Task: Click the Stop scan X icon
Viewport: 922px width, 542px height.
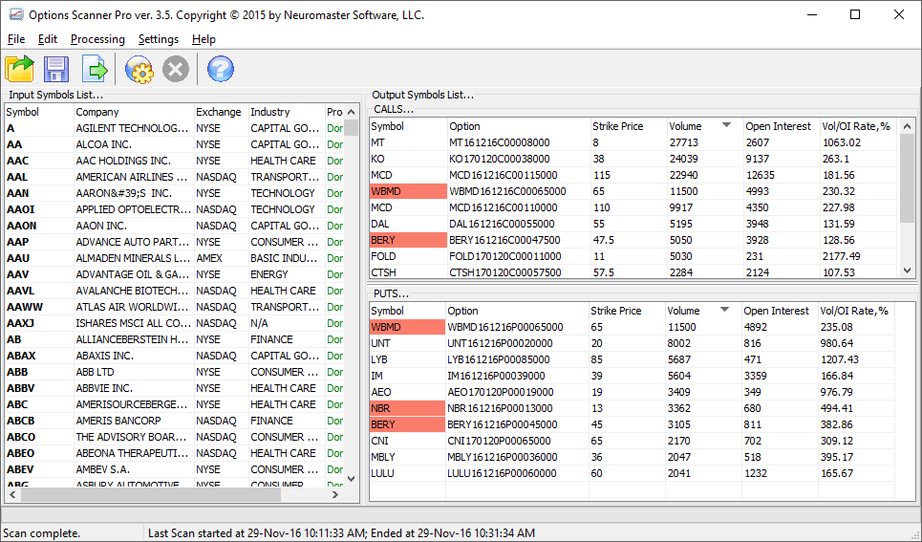Action: tap(175, 69)
